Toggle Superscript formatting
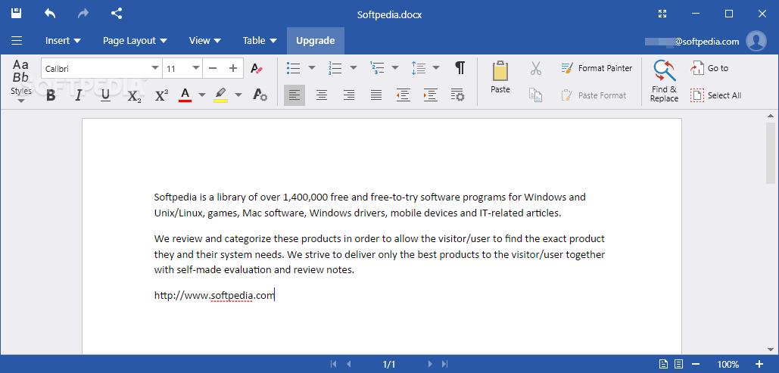 coord(161,95)
